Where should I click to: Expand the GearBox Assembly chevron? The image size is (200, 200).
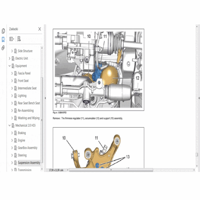pos(12,148)
